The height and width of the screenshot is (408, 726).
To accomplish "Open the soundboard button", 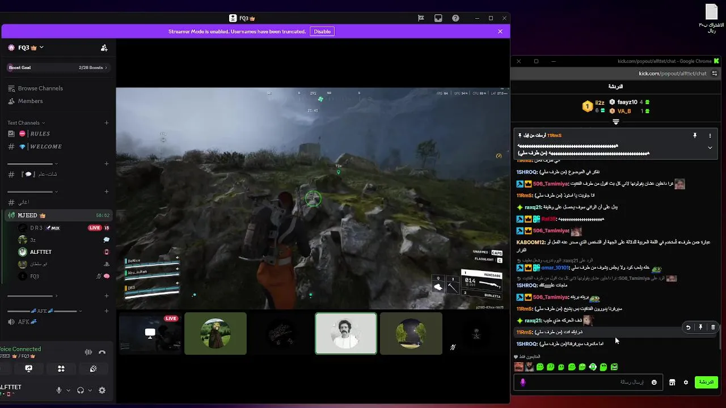I will (94, 368).
